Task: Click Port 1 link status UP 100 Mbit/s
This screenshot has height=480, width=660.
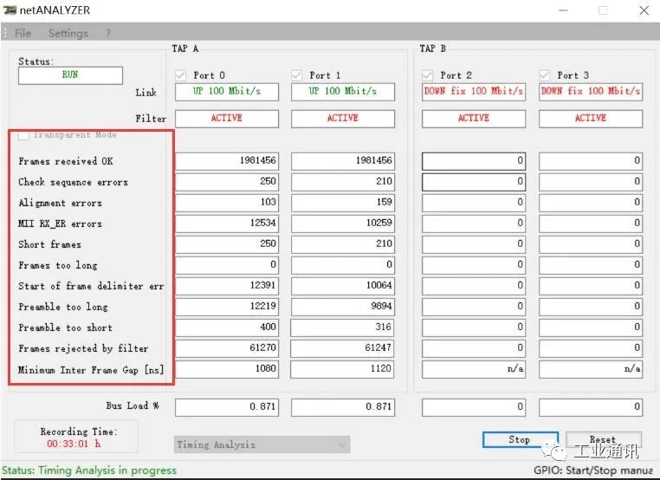Action: coord(343,91)
